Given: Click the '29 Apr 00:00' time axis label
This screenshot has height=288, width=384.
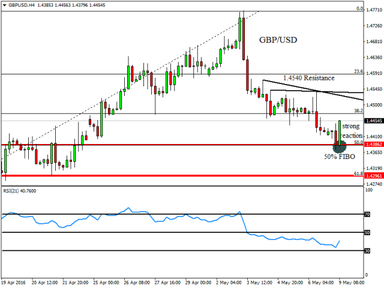Looking at the screenshot, I should click(198, 283).
